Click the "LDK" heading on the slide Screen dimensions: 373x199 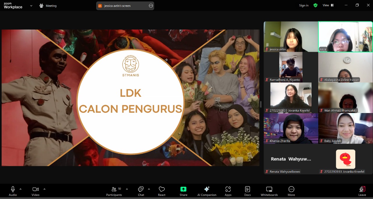tap(131, 93)
